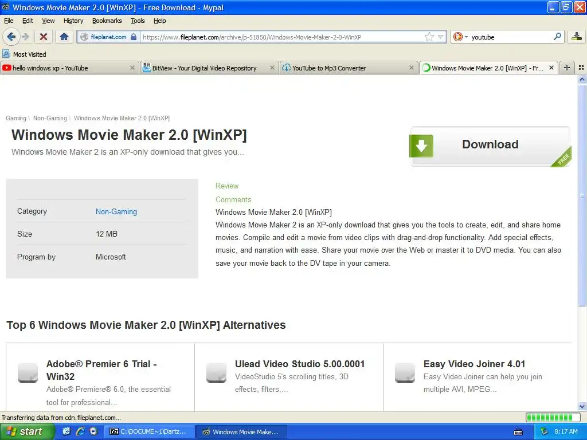The height and width of the screenshot is (440, 587).
Task: Click the keyboard icon in taskbar
Action: [518, 432]
